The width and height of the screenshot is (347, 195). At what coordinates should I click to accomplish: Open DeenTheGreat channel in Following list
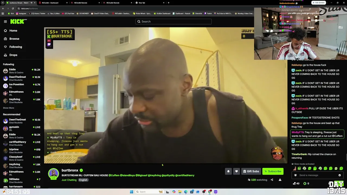(22, 78)
